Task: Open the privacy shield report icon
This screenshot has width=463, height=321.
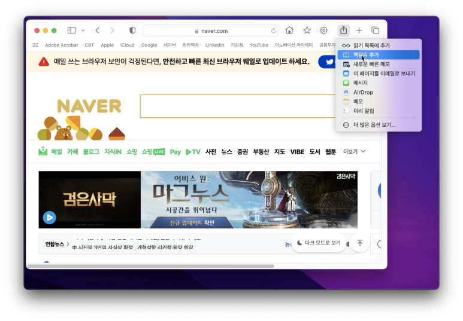Action: 132,30
